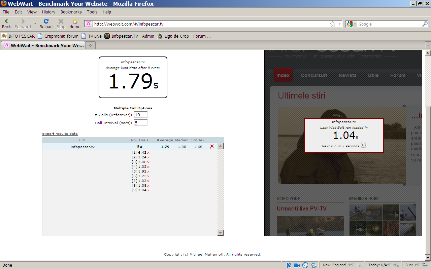Open the list all tabs dropdown

428,45
